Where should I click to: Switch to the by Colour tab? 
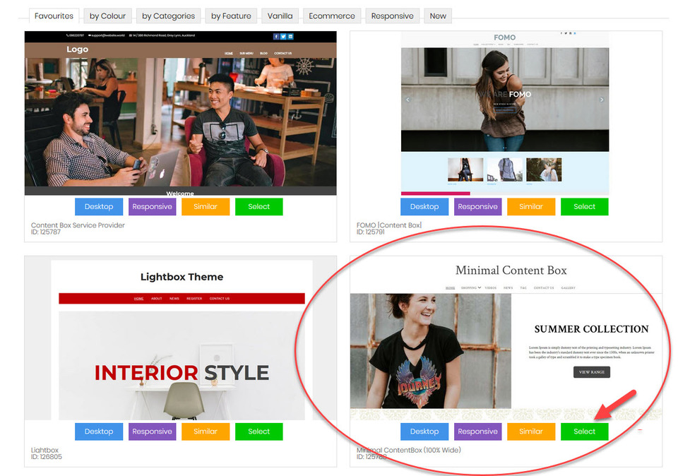pos(107,16)
